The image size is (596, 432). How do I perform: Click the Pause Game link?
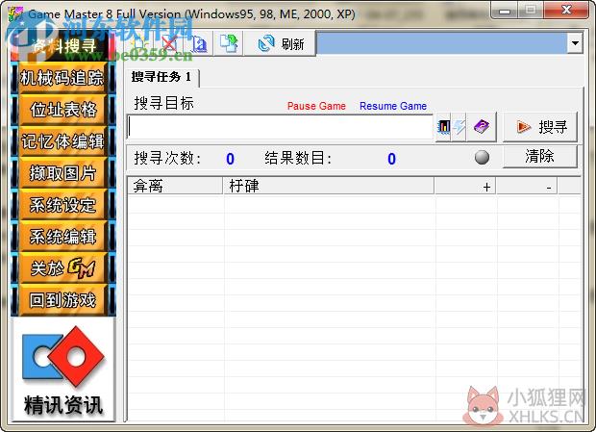[x=316, y=106]
